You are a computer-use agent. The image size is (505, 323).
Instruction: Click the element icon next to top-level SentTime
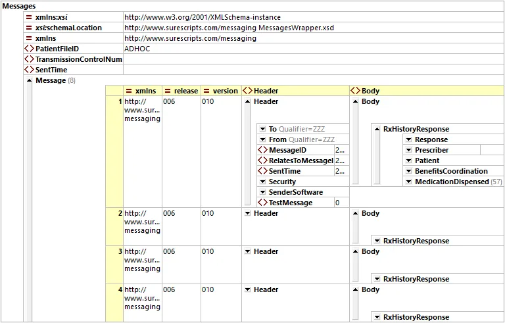(x=29, y=70)
